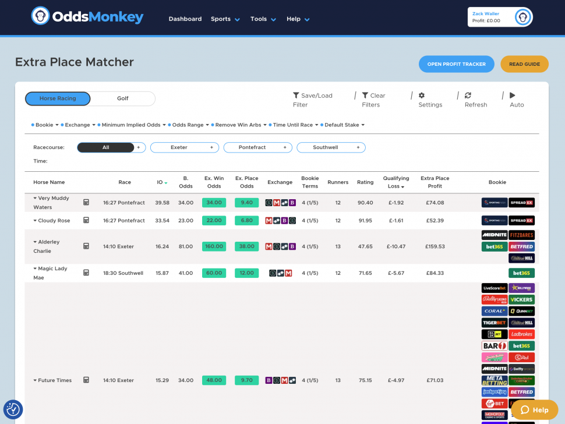Click the Read Guide button
Image resolution: width=565 pixels, height=424 pixels.
tap(524, 64)
